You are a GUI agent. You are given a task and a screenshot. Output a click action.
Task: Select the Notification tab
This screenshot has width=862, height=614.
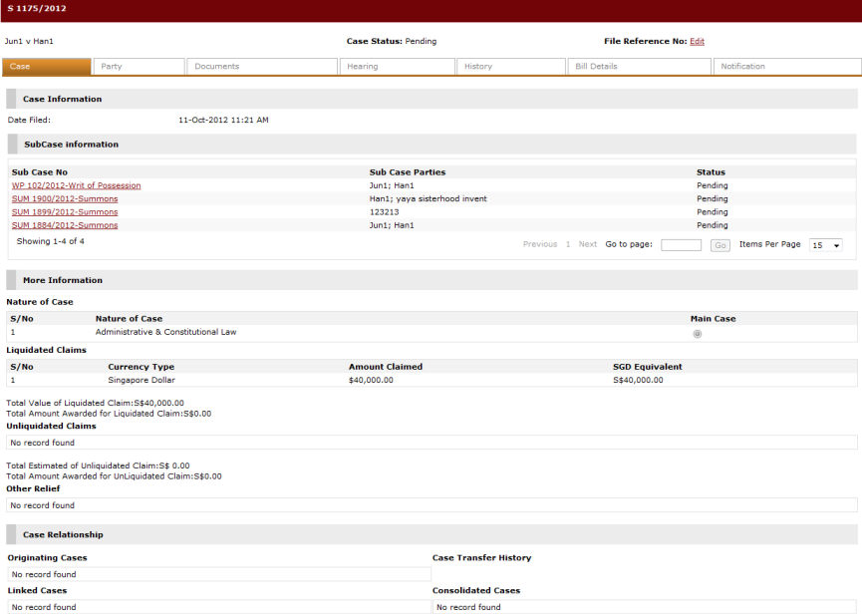[786, 67]
